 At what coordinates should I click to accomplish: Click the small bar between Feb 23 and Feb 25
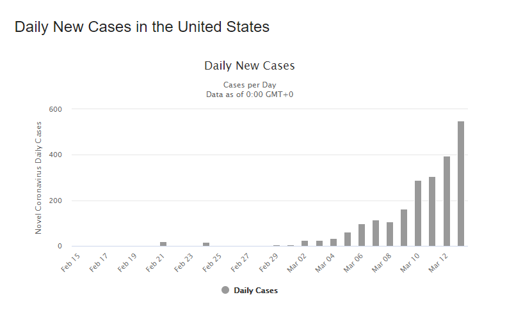(x=206, y=245)
